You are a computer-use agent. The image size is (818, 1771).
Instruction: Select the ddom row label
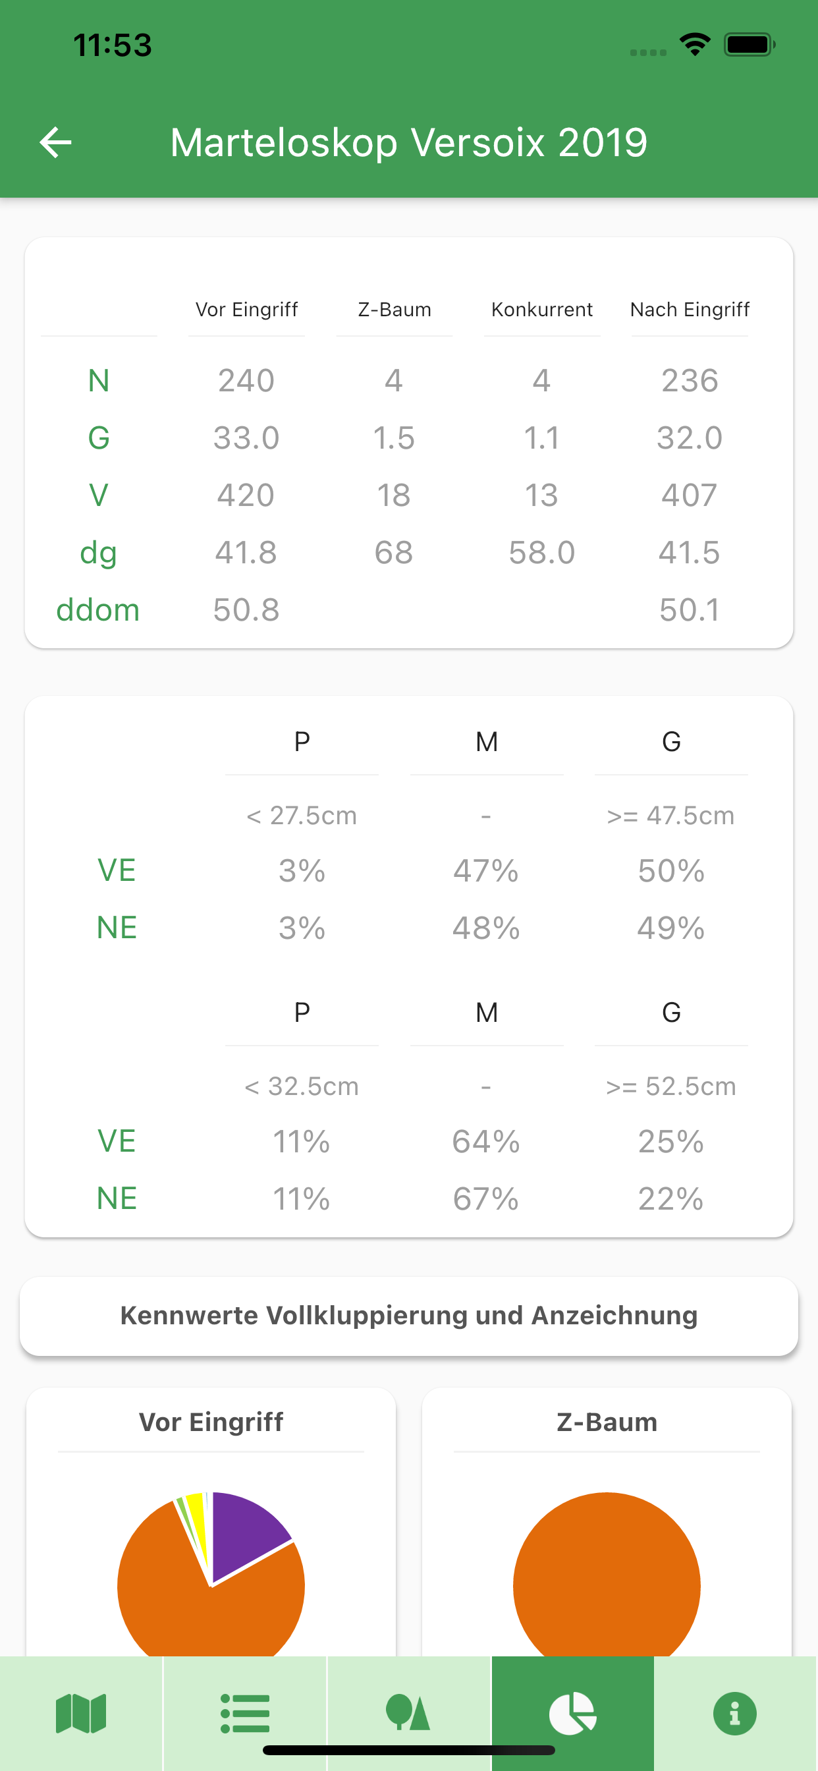(98, 610)
